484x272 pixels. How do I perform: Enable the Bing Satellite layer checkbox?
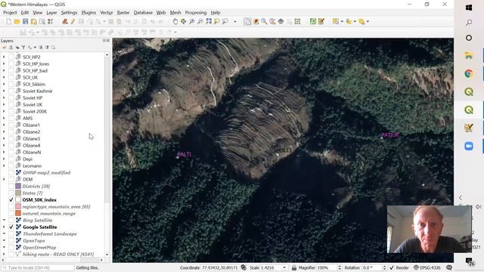point(11,220)
